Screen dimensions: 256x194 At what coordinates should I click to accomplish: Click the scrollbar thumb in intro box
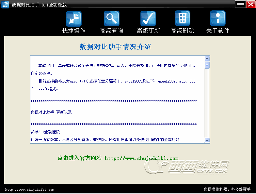[207, 65]
